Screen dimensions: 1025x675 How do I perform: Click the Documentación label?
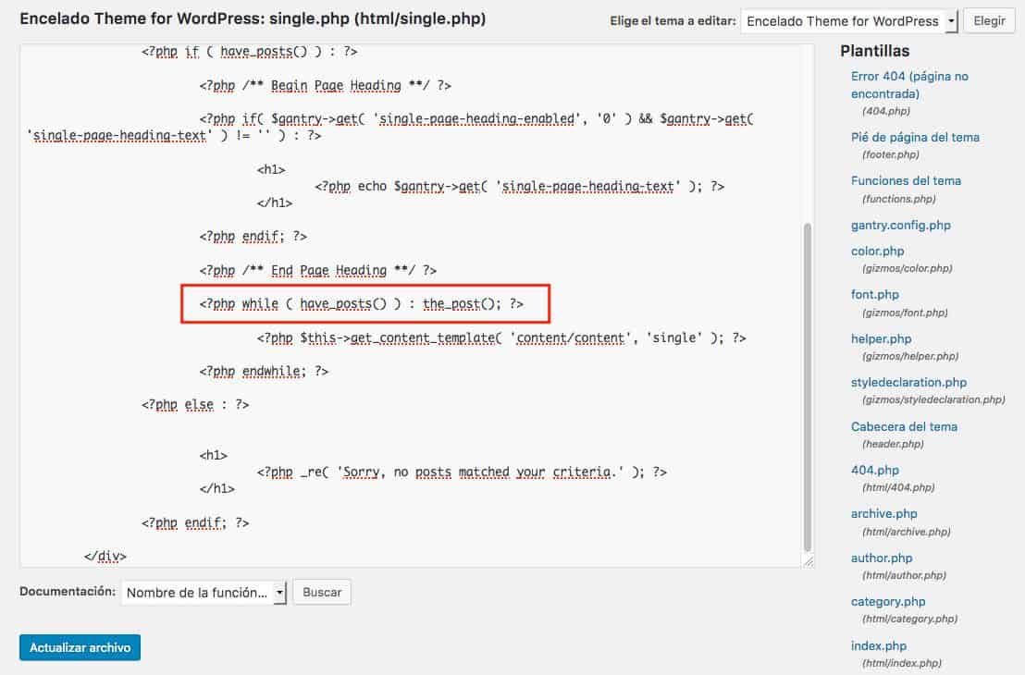[x=68, y=592]
